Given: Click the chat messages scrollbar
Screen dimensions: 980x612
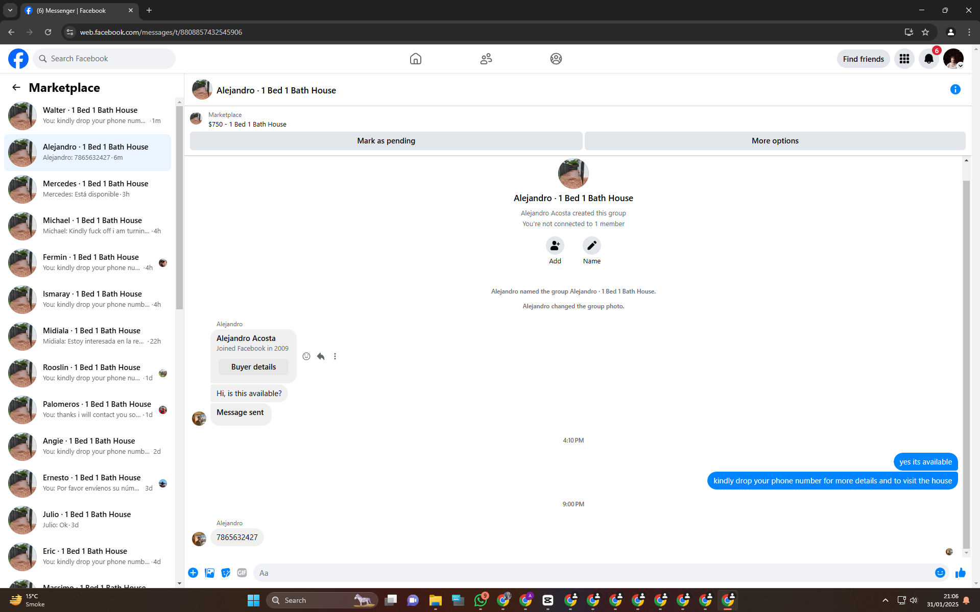Looking at the screenshot, I should pyautogui.click(x=966, y=364).
